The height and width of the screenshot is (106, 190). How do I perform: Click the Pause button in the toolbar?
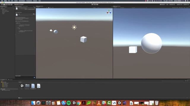pos(95,5)
